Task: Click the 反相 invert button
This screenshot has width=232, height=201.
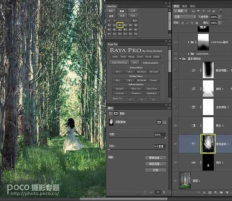Action: 155,170
